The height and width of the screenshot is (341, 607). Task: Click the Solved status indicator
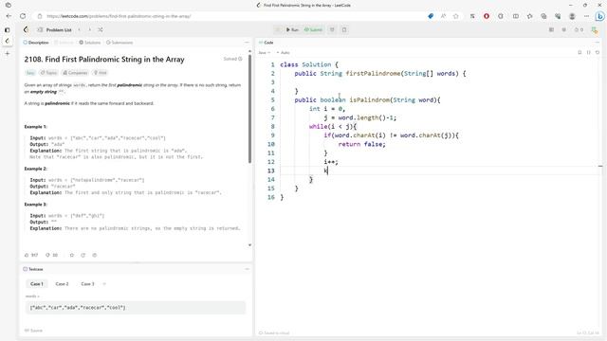click(232, 59)
